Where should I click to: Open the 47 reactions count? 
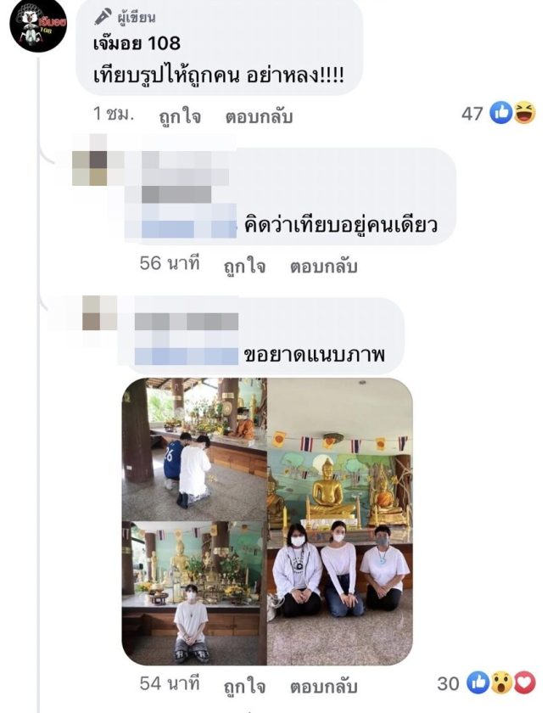[x=472, y=113]
